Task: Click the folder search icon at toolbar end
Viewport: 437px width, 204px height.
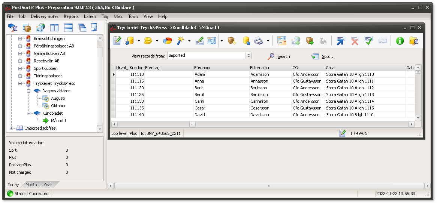Action: coord(414,41)
